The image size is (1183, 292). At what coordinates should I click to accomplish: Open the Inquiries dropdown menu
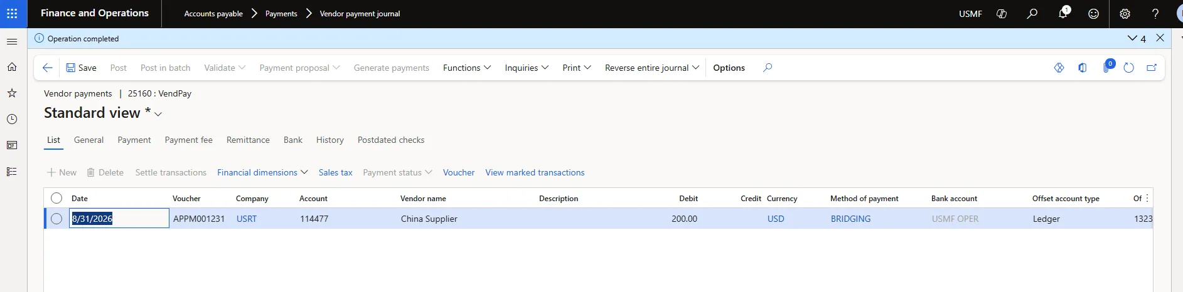point(527,68)
